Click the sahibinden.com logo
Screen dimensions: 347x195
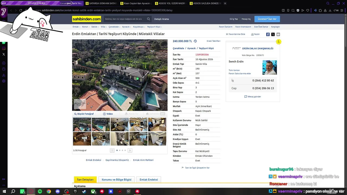click(86, 19)
